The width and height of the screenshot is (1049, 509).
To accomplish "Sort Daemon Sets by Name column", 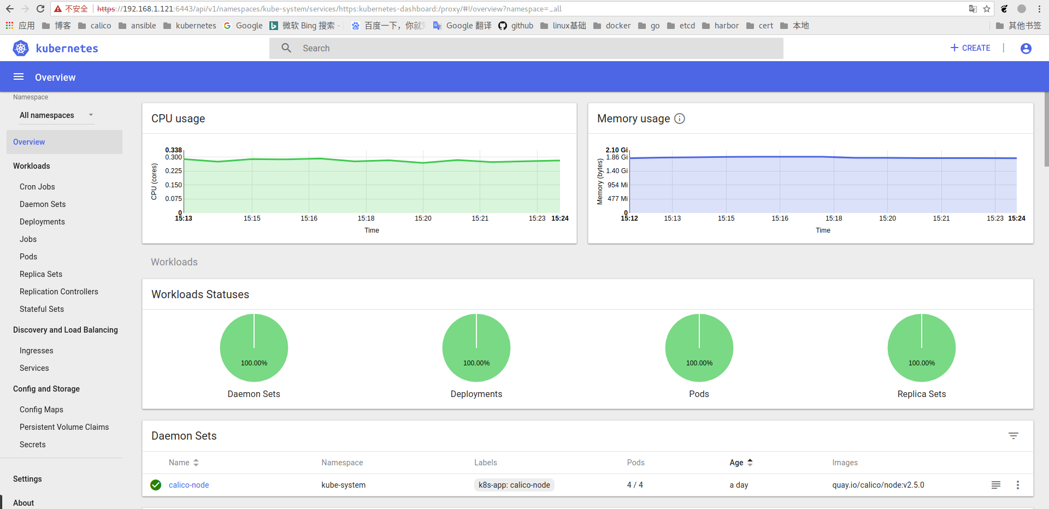I will click(x=184, y=463).
